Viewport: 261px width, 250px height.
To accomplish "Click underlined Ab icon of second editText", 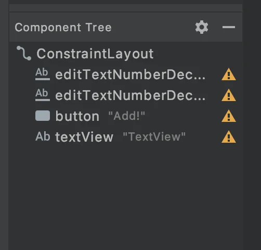I will [x=43, y=95].
